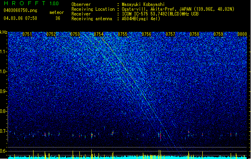This screenshot has height=159, width=251.
Task: Click the 0754 time marker
Action: tap(99, 34)
